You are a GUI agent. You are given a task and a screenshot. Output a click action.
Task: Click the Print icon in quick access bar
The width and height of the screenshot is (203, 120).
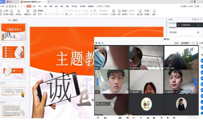pos(12,6)
